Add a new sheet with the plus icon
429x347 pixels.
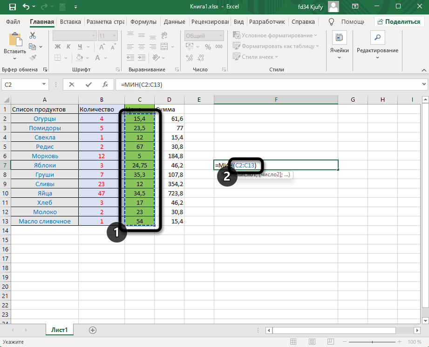[93, 330]
